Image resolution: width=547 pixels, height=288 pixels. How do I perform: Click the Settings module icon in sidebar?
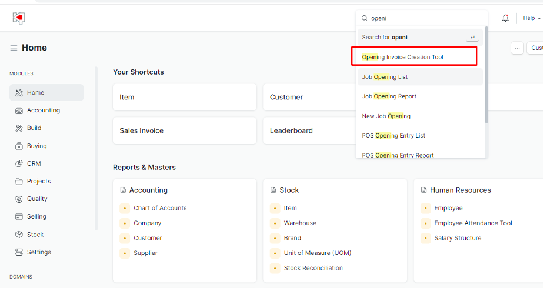tap(19, 252)
